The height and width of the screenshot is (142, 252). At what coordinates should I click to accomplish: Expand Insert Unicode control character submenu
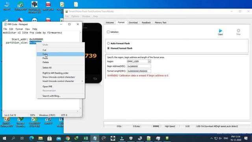click(60, 81)
